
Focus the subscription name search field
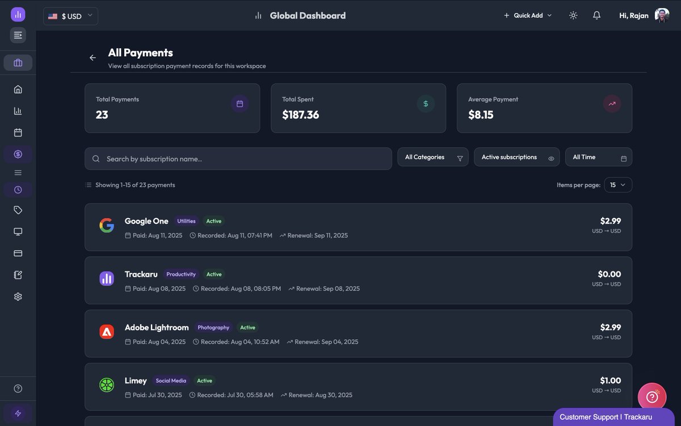238,159
